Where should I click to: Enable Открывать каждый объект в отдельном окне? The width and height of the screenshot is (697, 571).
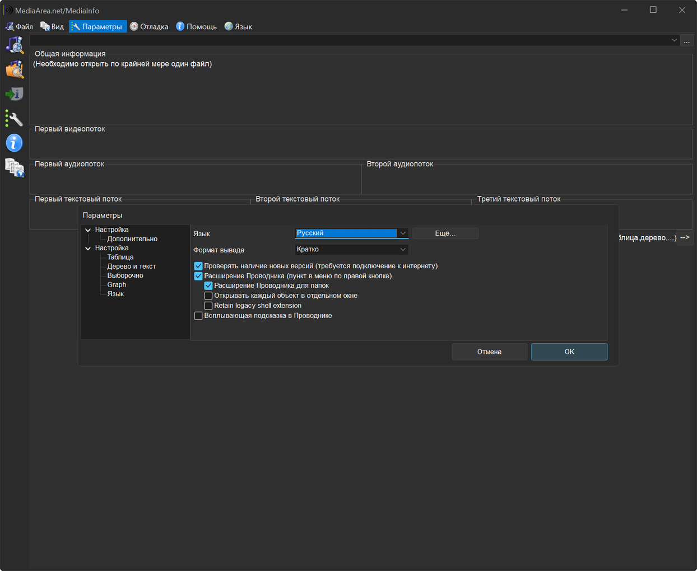tap(208, 296)
